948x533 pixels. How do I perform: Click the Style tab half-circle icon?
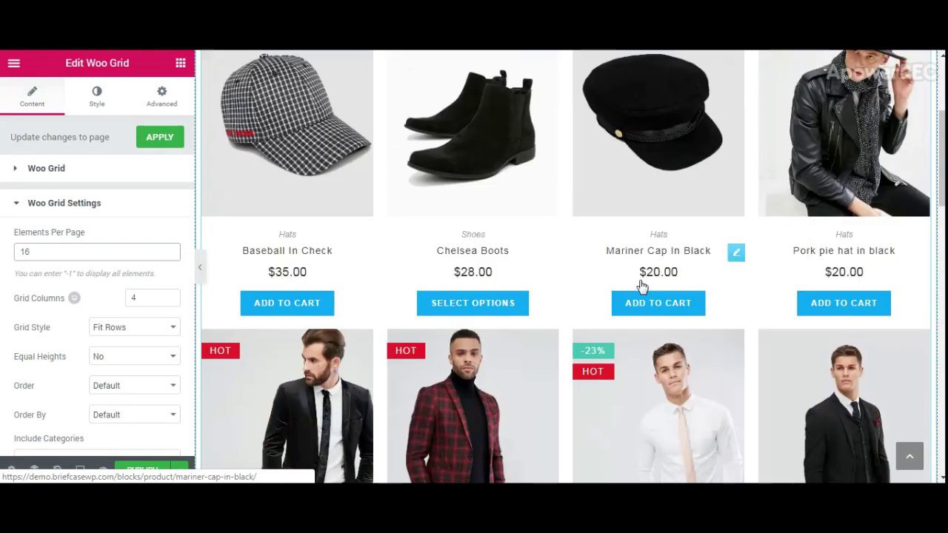click(97, 91)
